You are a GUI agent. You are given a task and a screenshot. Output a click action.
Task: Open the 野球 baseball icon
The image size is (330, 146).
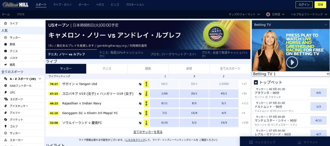[6, 44]
